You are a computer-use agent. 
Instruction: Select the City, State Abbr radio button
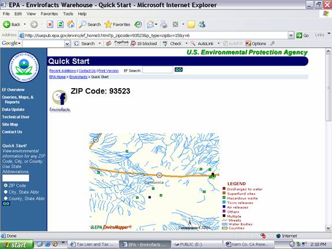[x=6, y=192]
